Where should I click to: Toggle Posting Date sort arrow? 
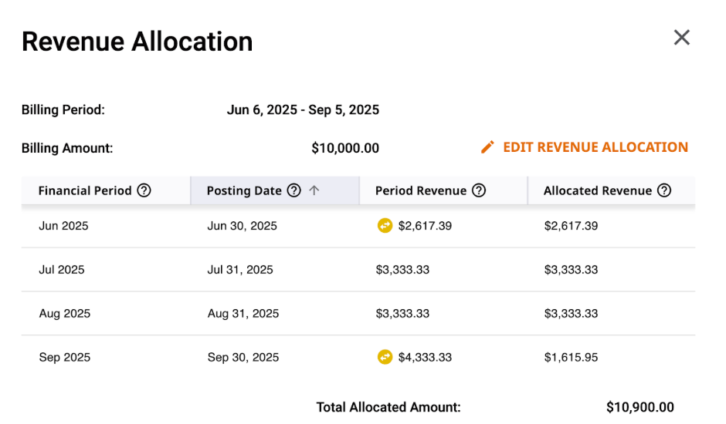click(314, 190)
